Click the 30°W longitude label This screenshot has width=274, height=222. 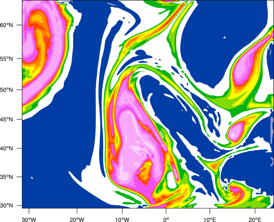click(x=29, y=219)
